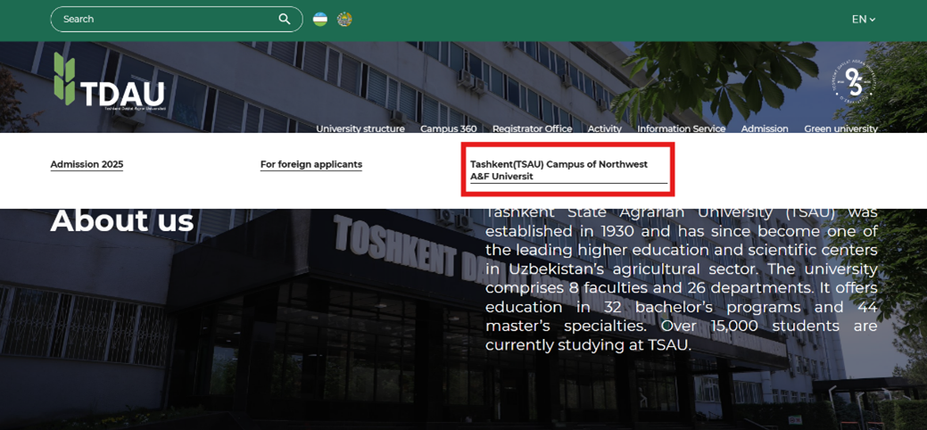The width and height of the screenshot is (927, 430).
Task: Open the Admission 2025 link
Action: pyautogui.click(x=87, y=164)
